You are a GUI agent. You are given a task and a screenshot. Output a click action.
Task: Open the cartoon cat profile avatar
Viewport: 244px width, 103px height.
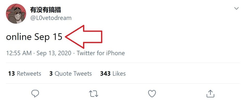coord(16,13)
